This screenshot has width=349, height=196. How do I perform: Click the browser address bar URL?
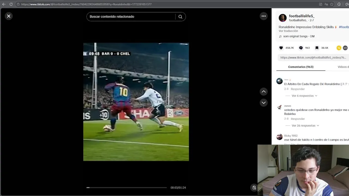point(86,4)
